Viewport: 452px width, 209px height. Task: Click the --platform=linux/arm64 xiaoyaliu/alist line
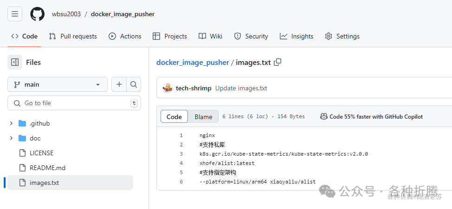258,182
